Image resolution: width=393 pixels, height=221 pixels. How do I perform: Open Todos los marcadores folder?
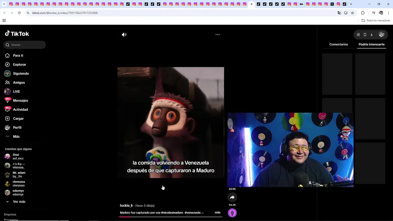pyautogui.click(x=376, y=21)
